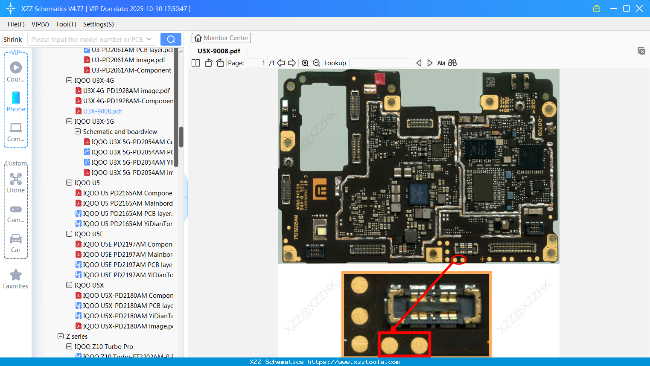
Task: Open the Drone category in sidebar
Action: point(16,183)
